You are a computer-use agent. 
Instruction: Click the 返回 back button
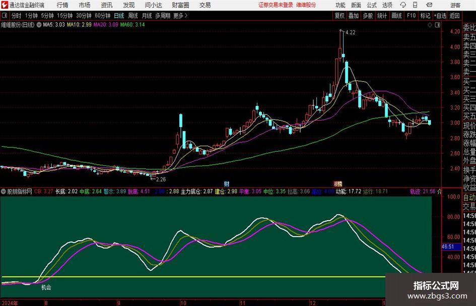pyautogui.click(x=454, y=16)
